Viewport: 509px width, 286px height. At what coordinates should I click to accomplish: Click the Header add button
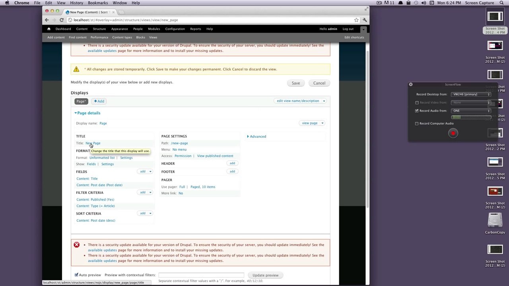232,163
